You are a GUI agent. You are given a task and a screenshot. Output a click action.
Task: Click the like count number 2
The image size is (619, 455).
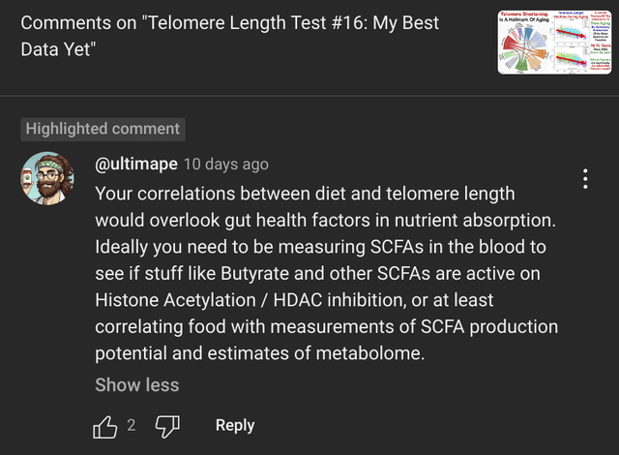(x=132, y=425)
